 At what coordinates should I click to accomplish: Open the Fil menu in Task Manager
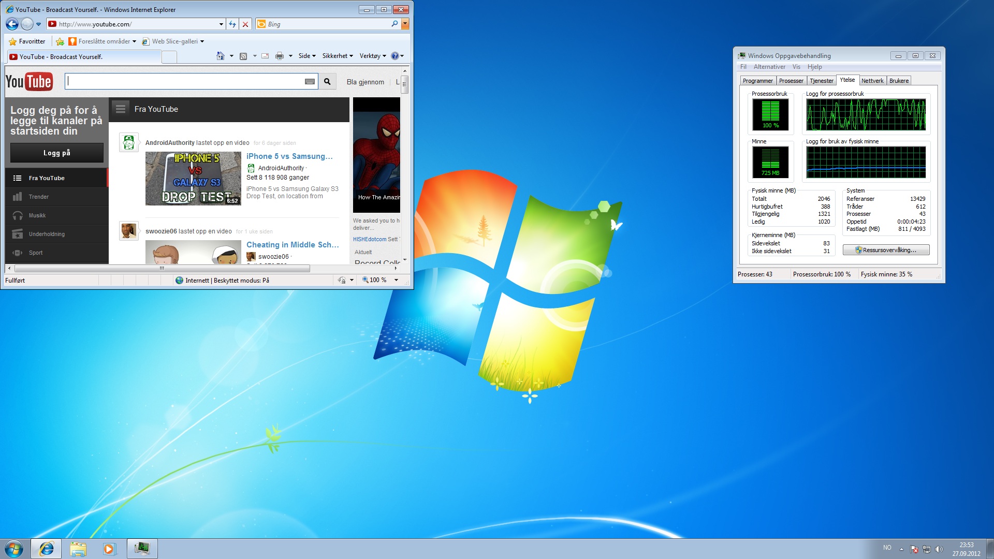point(743,67)
